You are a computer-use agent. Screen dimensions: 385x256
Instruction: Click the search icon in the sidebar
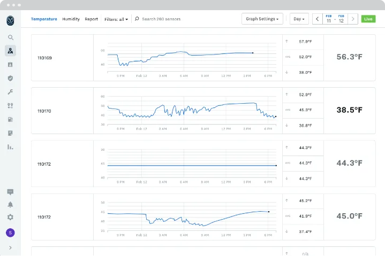point(10,37)
